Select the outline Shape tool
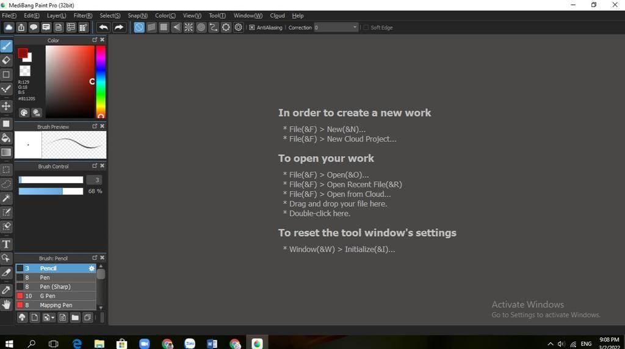 [x=6, y=74]
